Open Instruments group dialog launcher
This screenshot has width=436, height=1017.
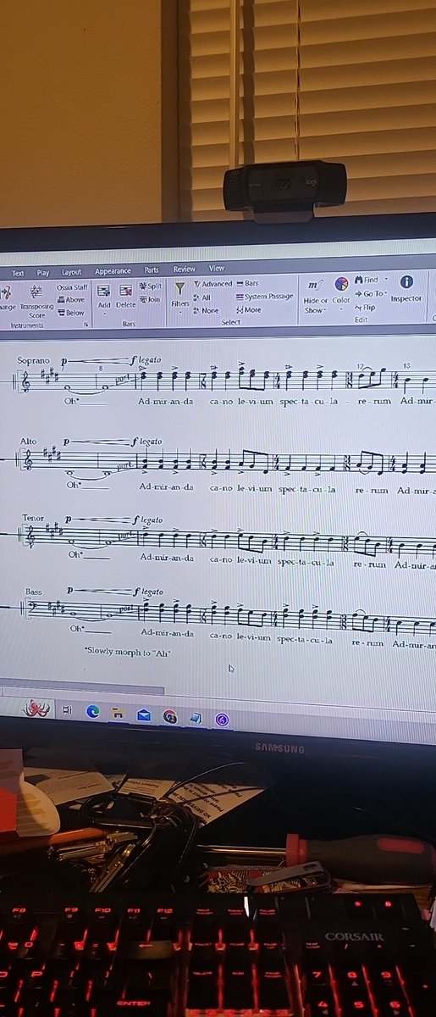pos(86,325)
